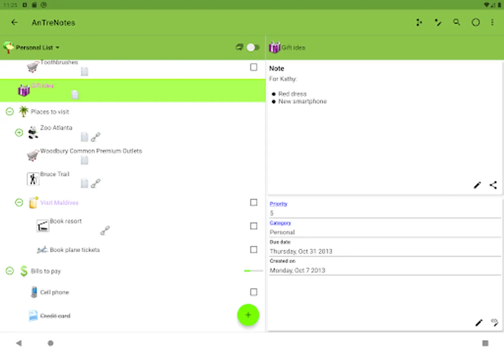Open the Book resort link icon
The width and height of the screenshot is (504, 354).
[105, 230]
